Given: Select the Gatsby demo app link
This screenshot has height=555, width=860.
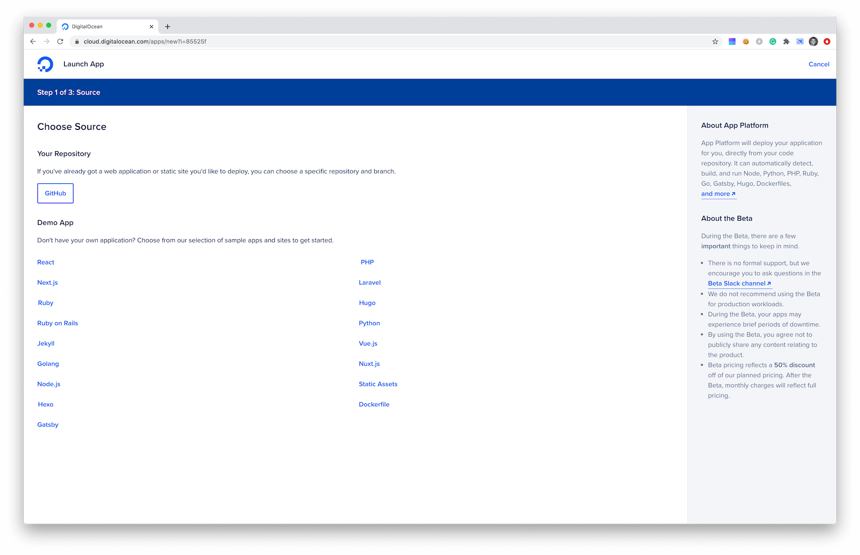Looking at the screenshot, I should click(48, 424).
